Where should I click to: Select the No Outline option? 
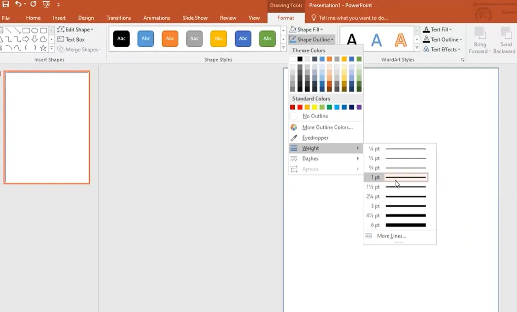click(x=315, y=116)
